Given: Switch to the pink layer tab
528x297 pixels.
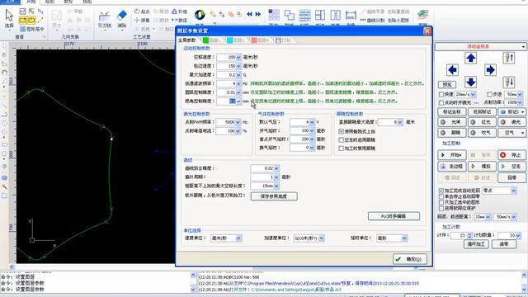Looking at the screenshot, I should point(260,40).
